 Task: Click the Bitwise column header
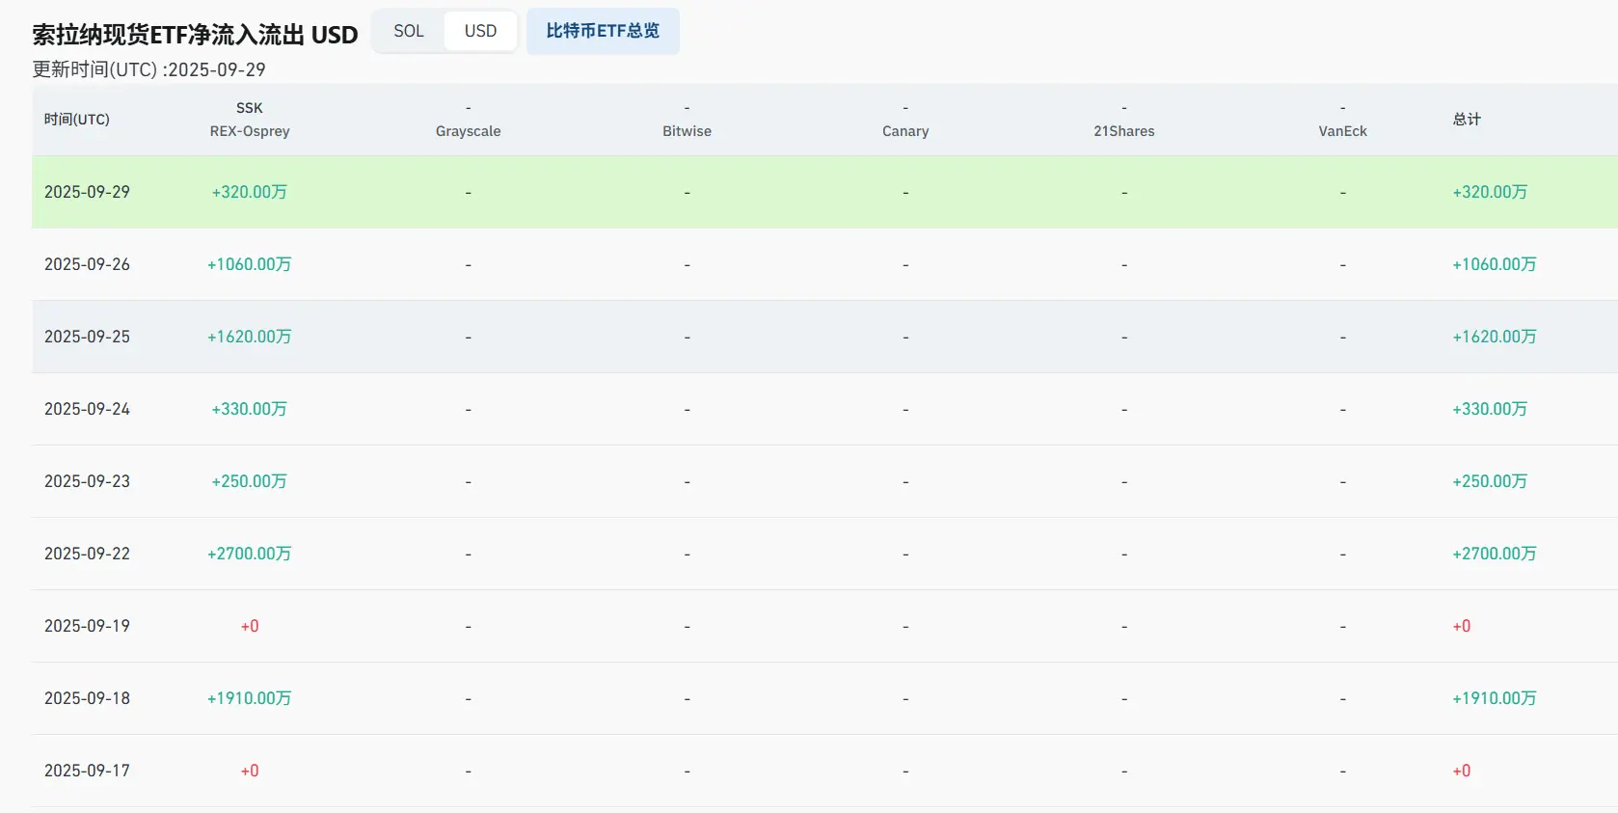pyautogui.click(x=687, y=120)
